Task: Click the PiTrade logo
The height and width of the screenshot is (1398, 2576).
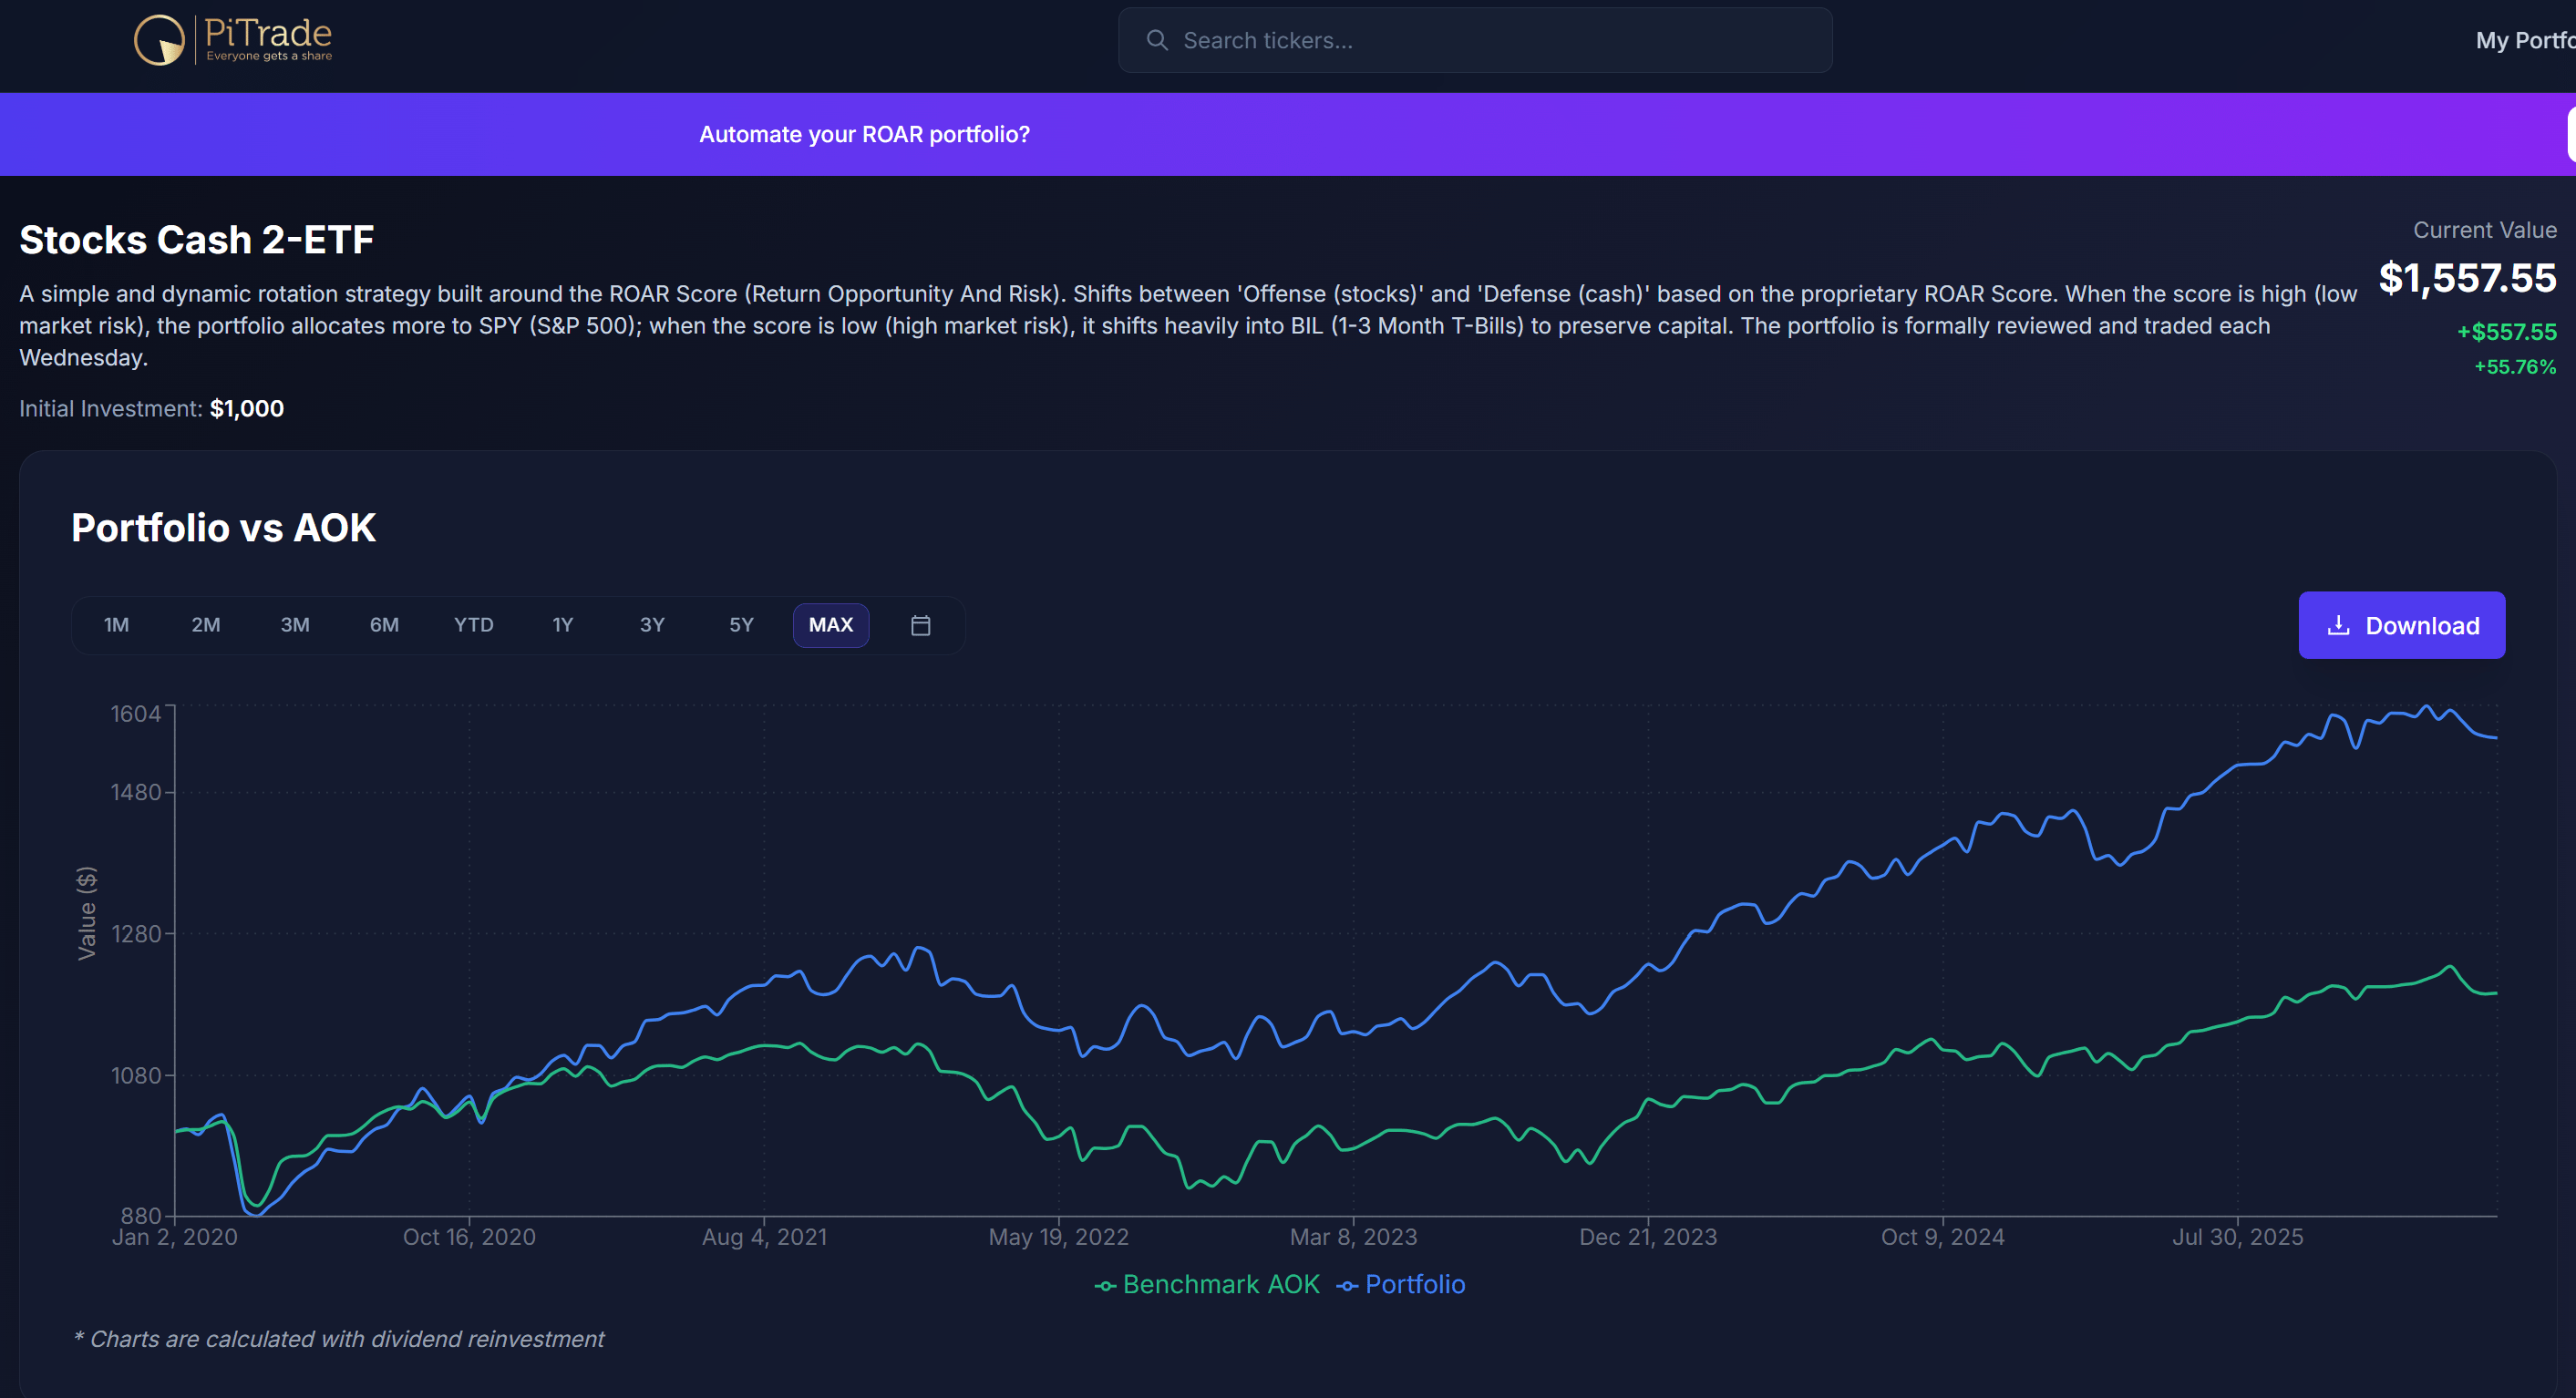Action: click(x=233, y=40)
